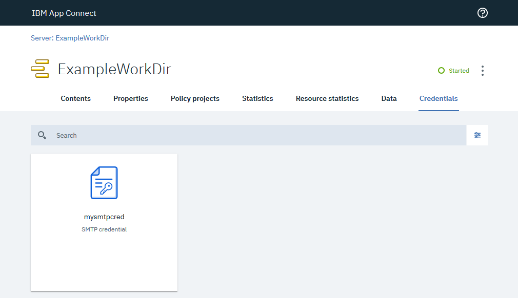
Task: Open the server kebab options menu
Action: [x=482, y=71]
